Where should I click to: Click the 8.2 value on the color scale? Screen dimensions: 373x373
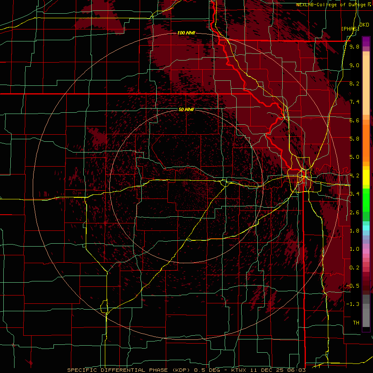[x=354, y=83]
